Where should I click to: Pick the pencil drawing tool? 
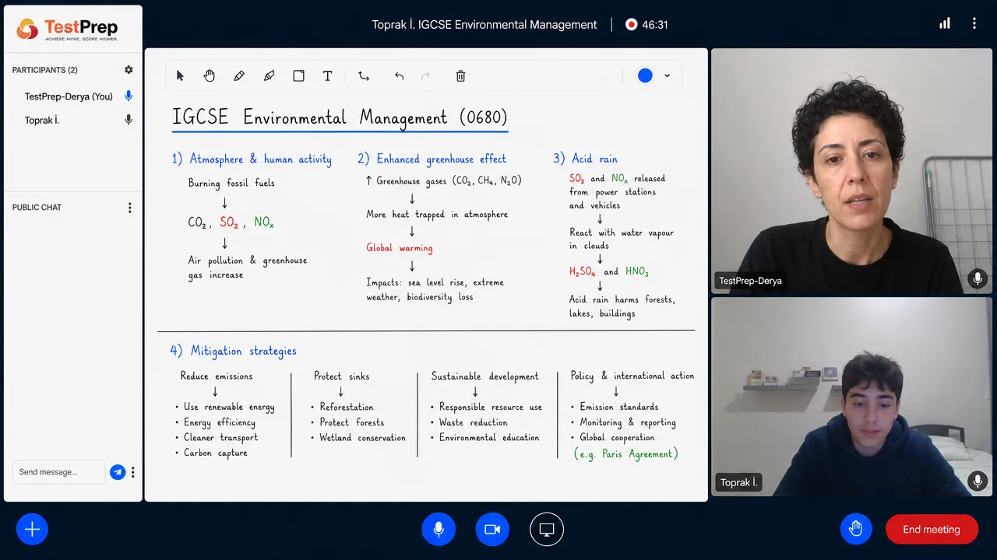click(239, 75)
